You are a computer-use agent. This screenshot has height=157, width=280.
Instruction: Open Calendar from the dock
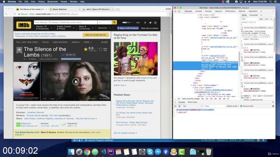pyautogui.click(x=119, y=152)
